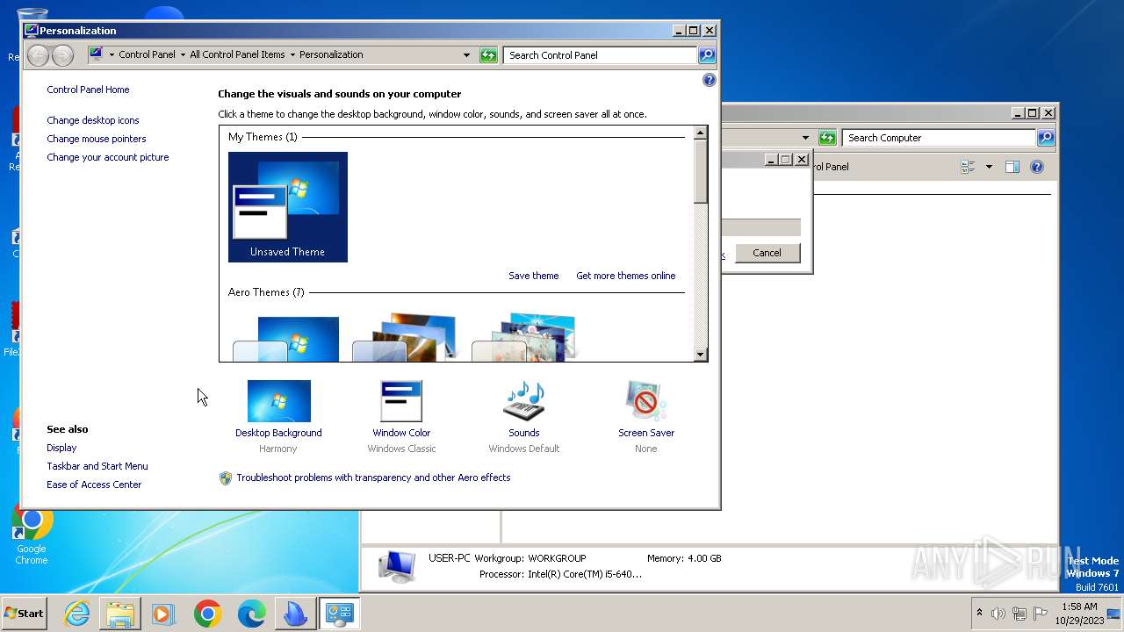Click the blue feather app icon in taskbar
This screenshot has width=1124, height=632.
295,614
